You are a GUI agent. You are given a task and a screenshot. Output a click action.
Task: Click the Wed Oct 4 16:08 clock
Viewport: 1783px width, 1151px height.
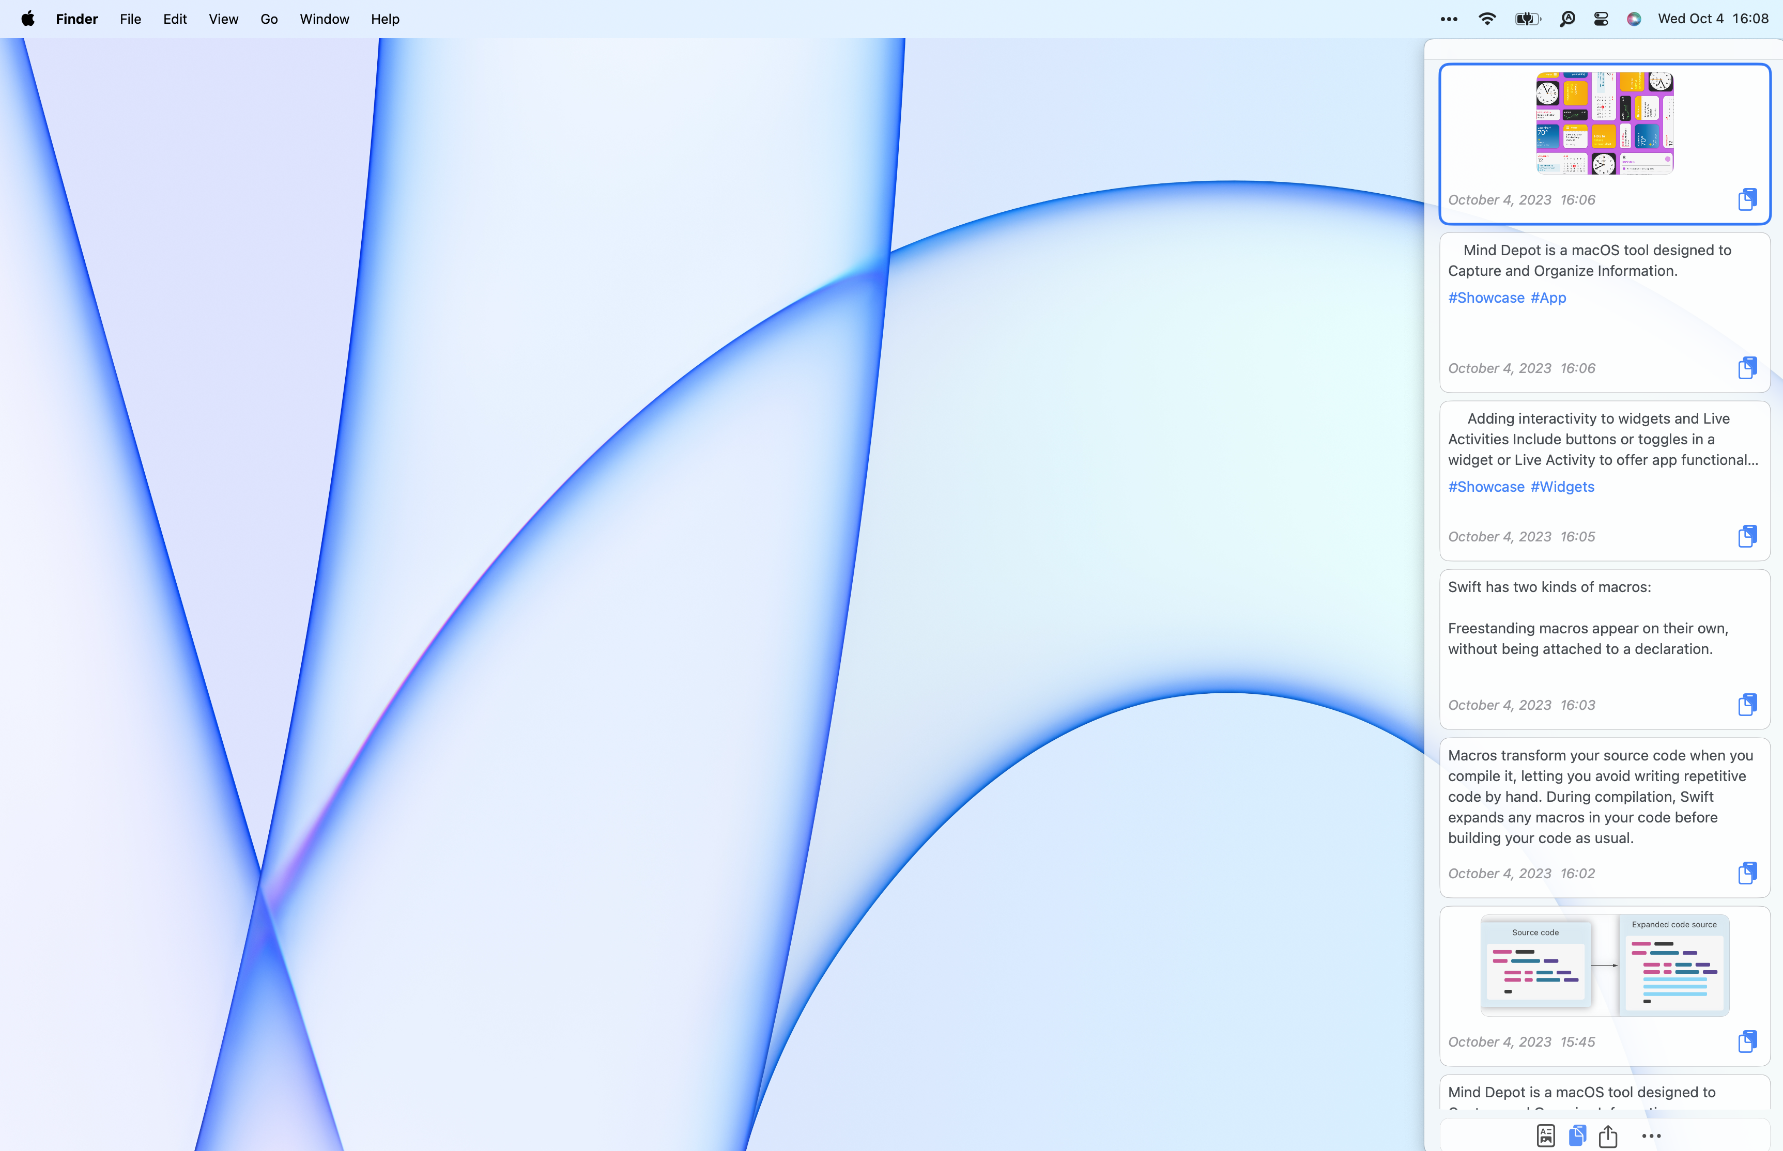click(1713, 19)
